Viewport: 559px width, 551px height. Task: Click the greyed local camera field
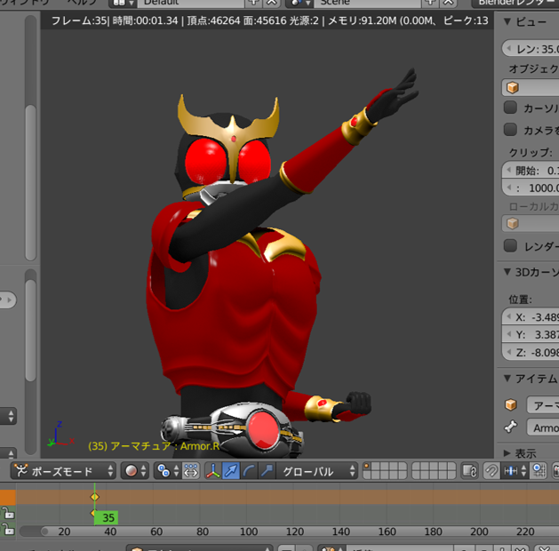531,223
